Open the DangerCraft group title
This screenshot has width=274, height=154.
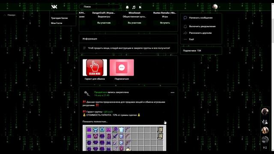pyautogui.click(x=104, y=13)
